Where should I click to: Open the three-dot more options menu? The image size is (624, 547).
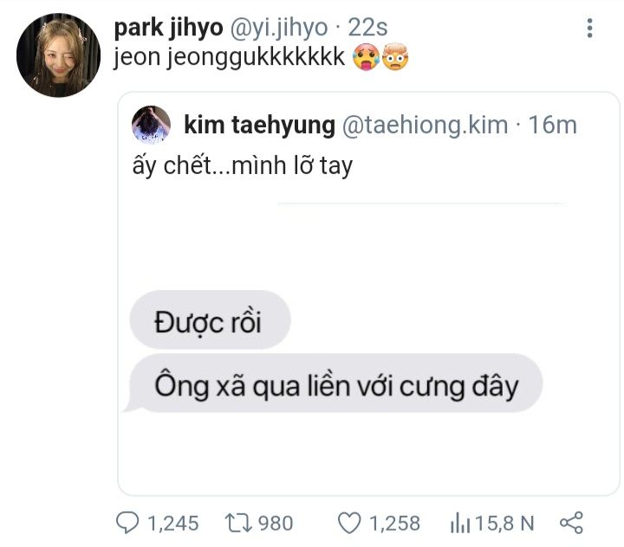[590, 29]
